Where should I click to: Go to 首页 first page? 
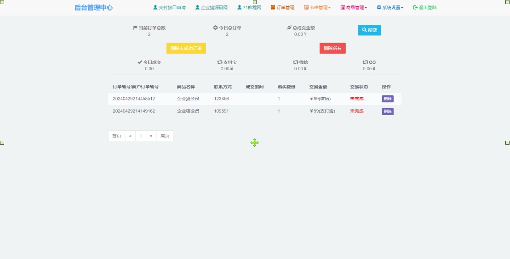(x=117, y=136)
